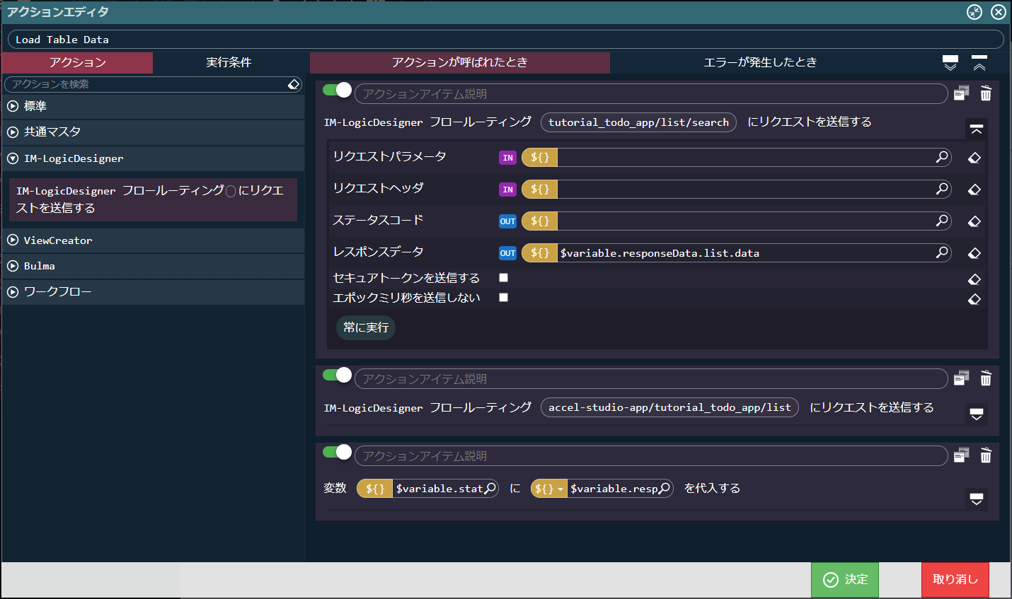Image resolution: width=1012 pixels, height=599 pixels.
Task: Click the ${} badge of リクエストパラメータ
Action: (540, 157)
